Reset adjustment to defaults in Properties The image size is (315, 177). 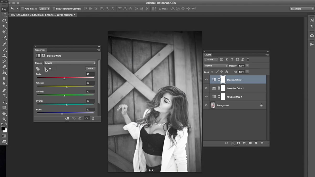(x=80, y=119)
